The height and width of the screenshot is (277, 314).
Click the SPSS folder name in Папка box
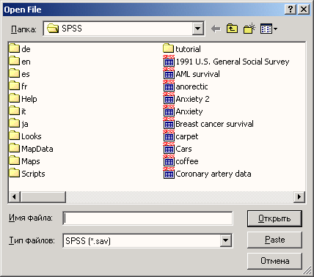click(x=72, y=29)
